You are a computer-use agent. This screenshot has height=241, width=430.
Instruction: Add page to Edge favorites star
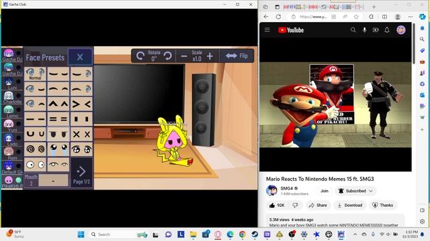coord(356,17)
